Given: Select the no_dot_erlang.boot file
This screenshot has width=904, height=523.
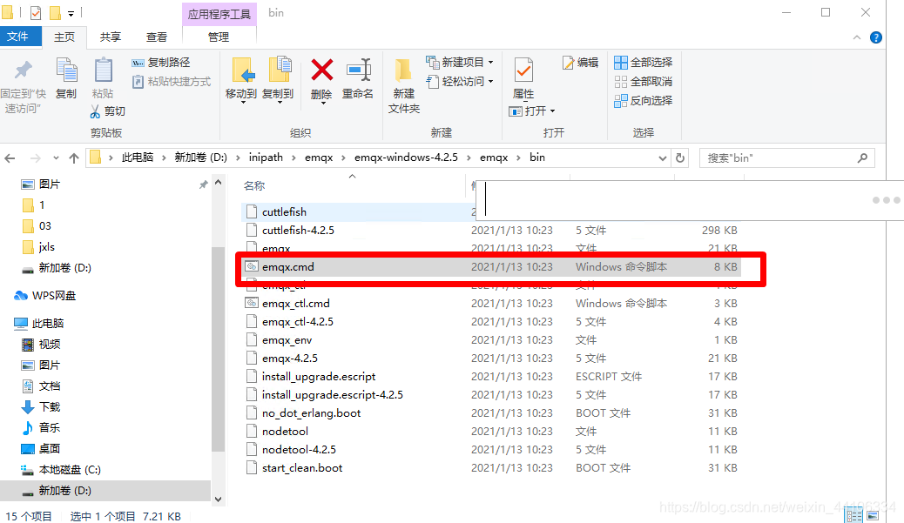Looking at the screenshot, I should (x=490, y=413).
